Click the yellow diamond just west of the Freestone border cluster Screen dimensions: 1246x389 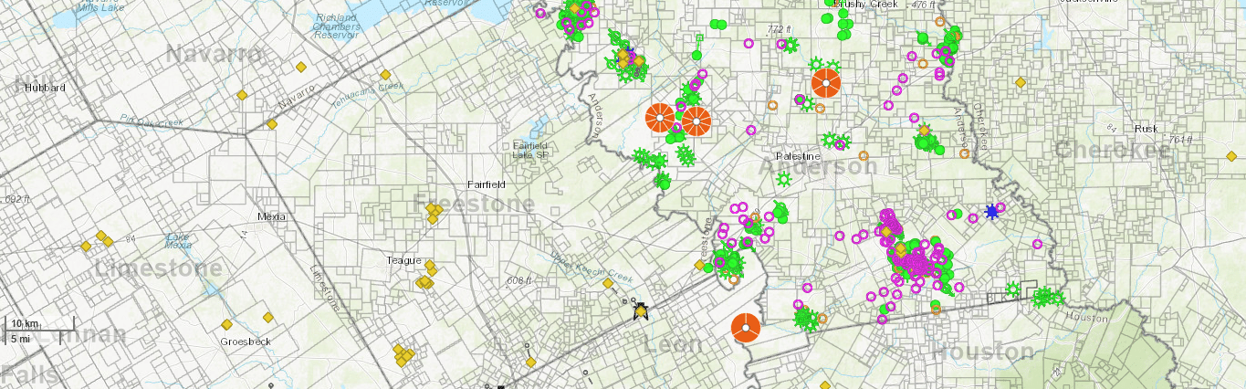pyautogui.click(x=699, y=266)
